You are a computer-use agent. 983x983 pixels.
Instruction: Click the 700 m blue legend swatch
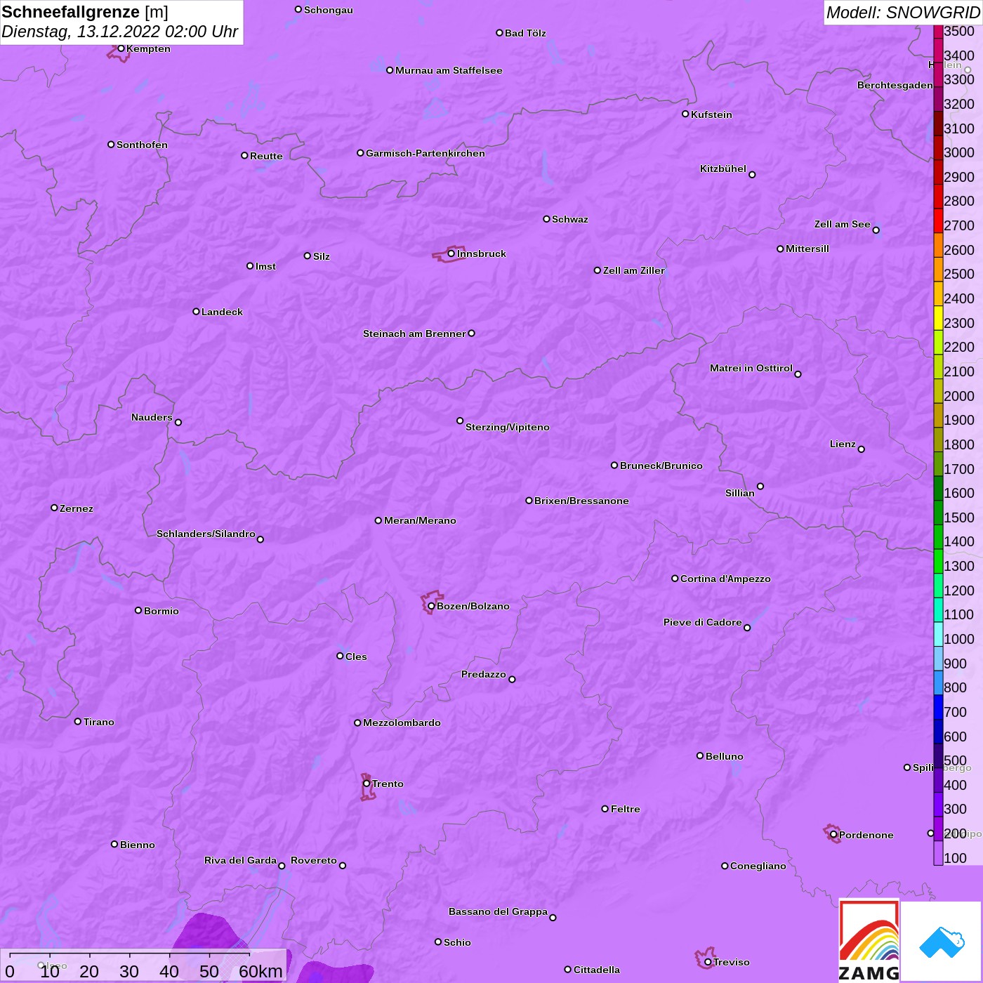938,707
